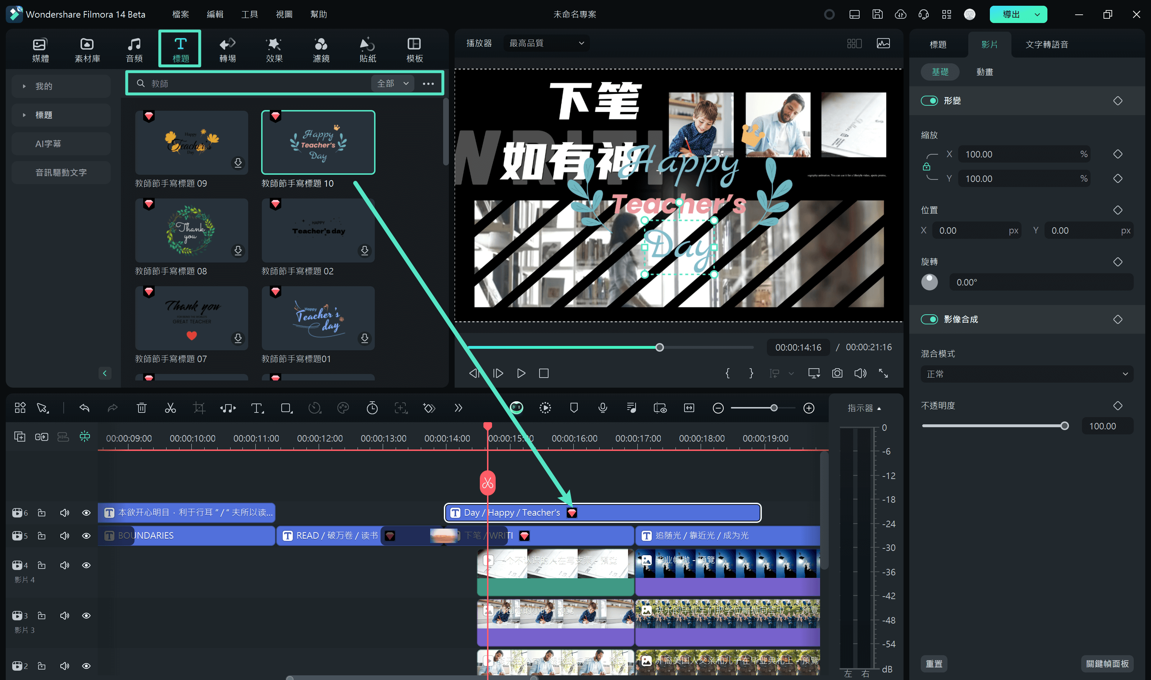Click the zoom out minus icon on timeline

point(718,408)
